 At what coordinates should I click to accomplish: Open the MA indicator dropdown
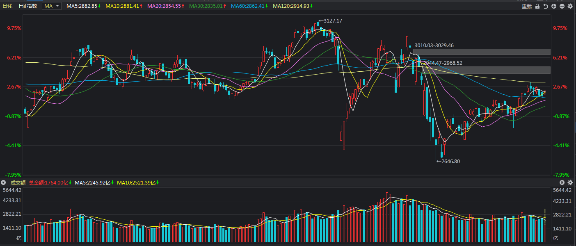[x=52, y=6]
